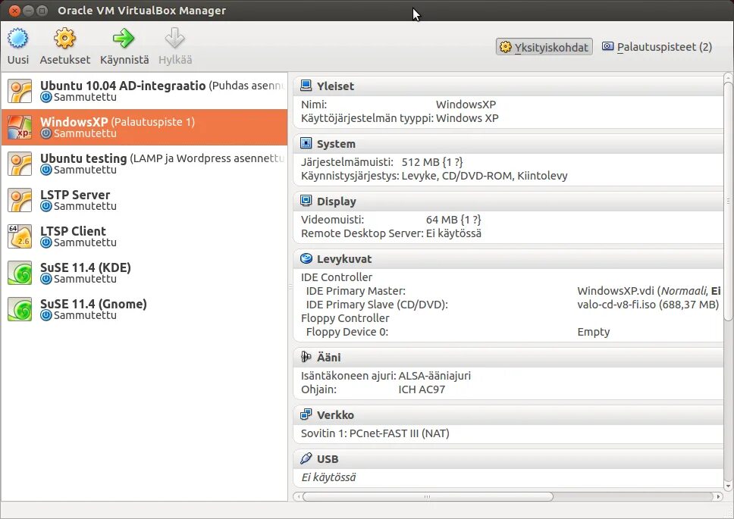Select SuSE 11.4 (Gnome) green icon

tap(20, 309)
